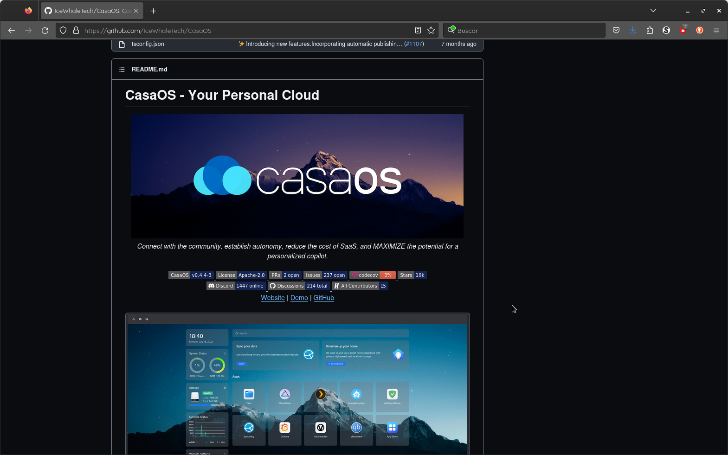This screenshot has height=455, width=728.
Task: Click the License Apache-2.0 badge
Action: click(x=241, y=275)
